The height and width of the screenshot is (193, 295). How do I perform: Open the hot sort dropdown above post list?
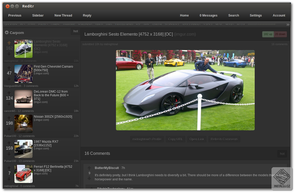click(75, 31)
